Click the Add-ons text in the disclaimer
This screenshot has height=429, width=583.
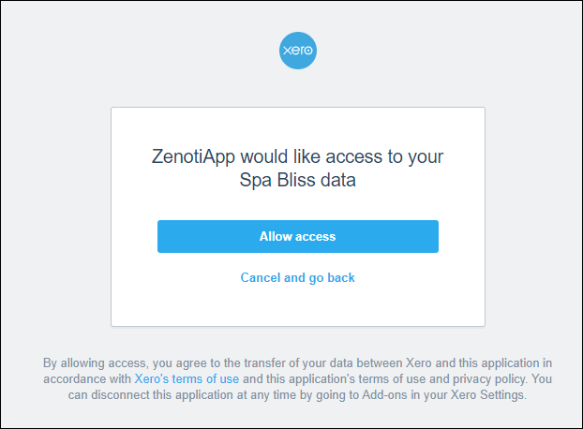pos(385,395)
